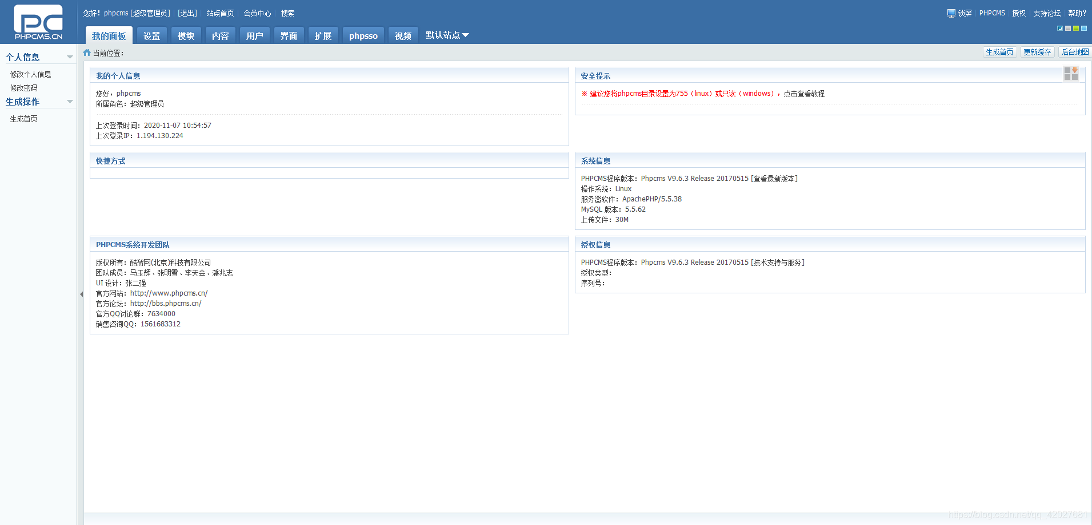Open the 模块 tab
Viewport: 1092px width, 525px height.
tap(186, 35)
